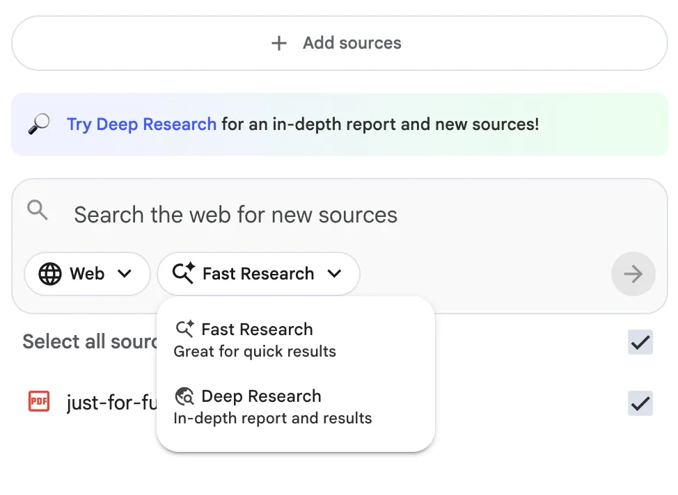Toggle the Select all sources checkbox

640,342
